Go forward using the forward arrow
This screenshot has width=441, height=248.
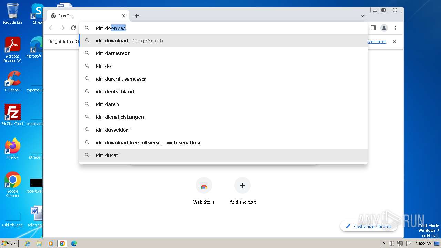coord(62,28)
